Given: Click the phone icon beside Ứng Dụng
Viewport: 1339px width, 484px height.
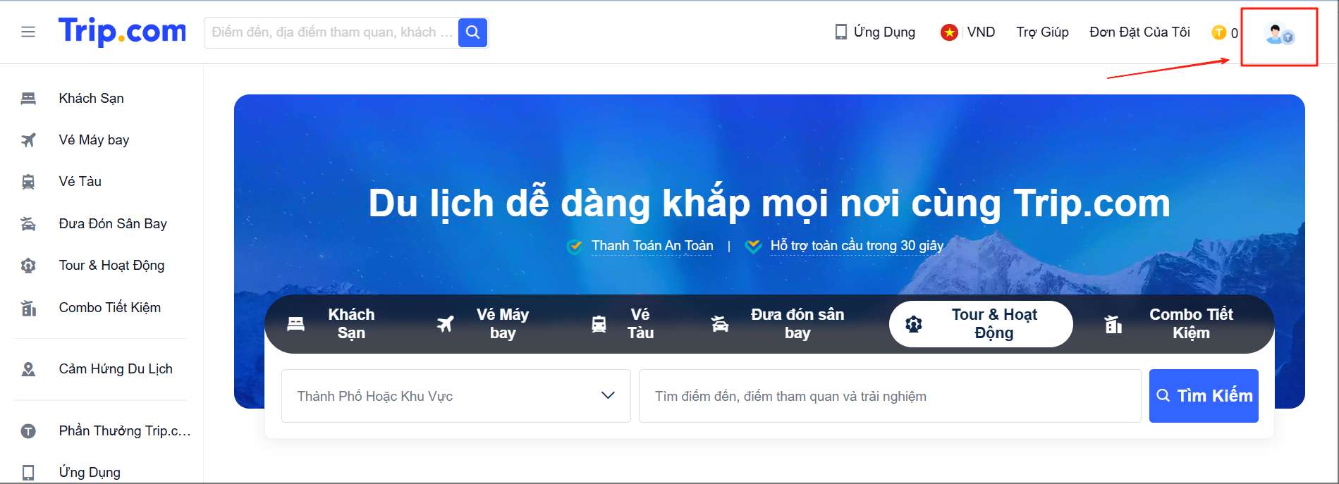Looking at the screenshot, I should (840, 32).
